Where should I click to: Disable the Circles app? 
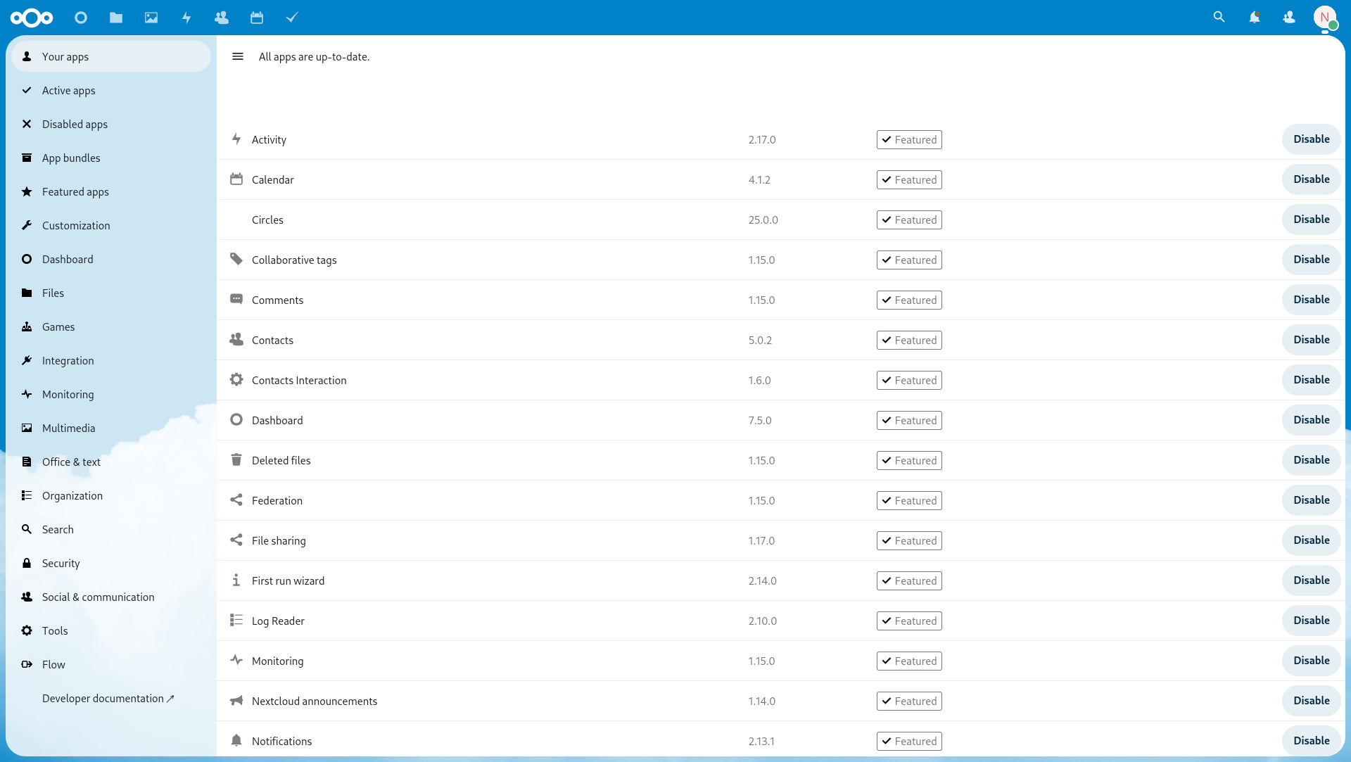click(1311, 220)
